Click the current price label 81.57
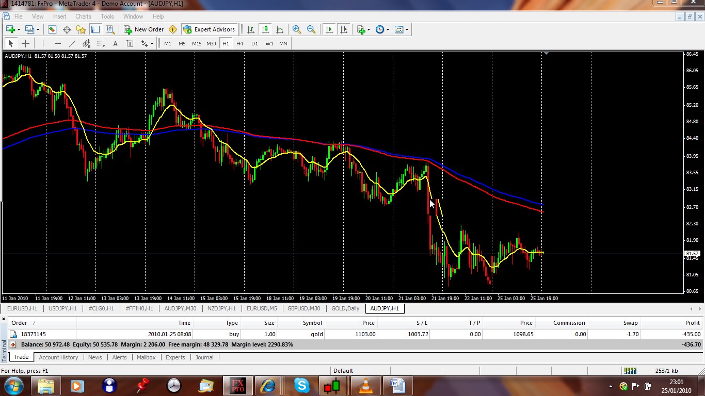 point(692,254)
